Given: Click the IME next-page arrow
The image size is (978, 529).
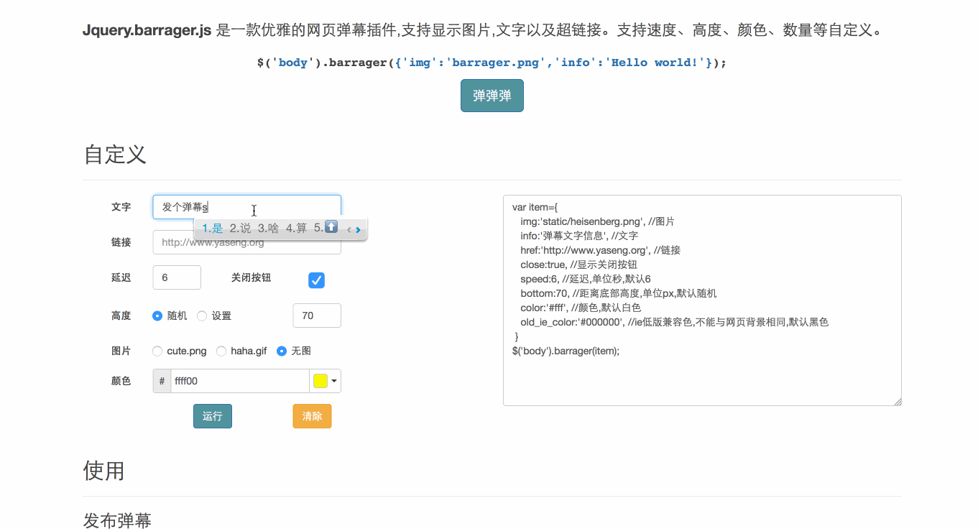Looking at the screenshot, I should [358, 229].
